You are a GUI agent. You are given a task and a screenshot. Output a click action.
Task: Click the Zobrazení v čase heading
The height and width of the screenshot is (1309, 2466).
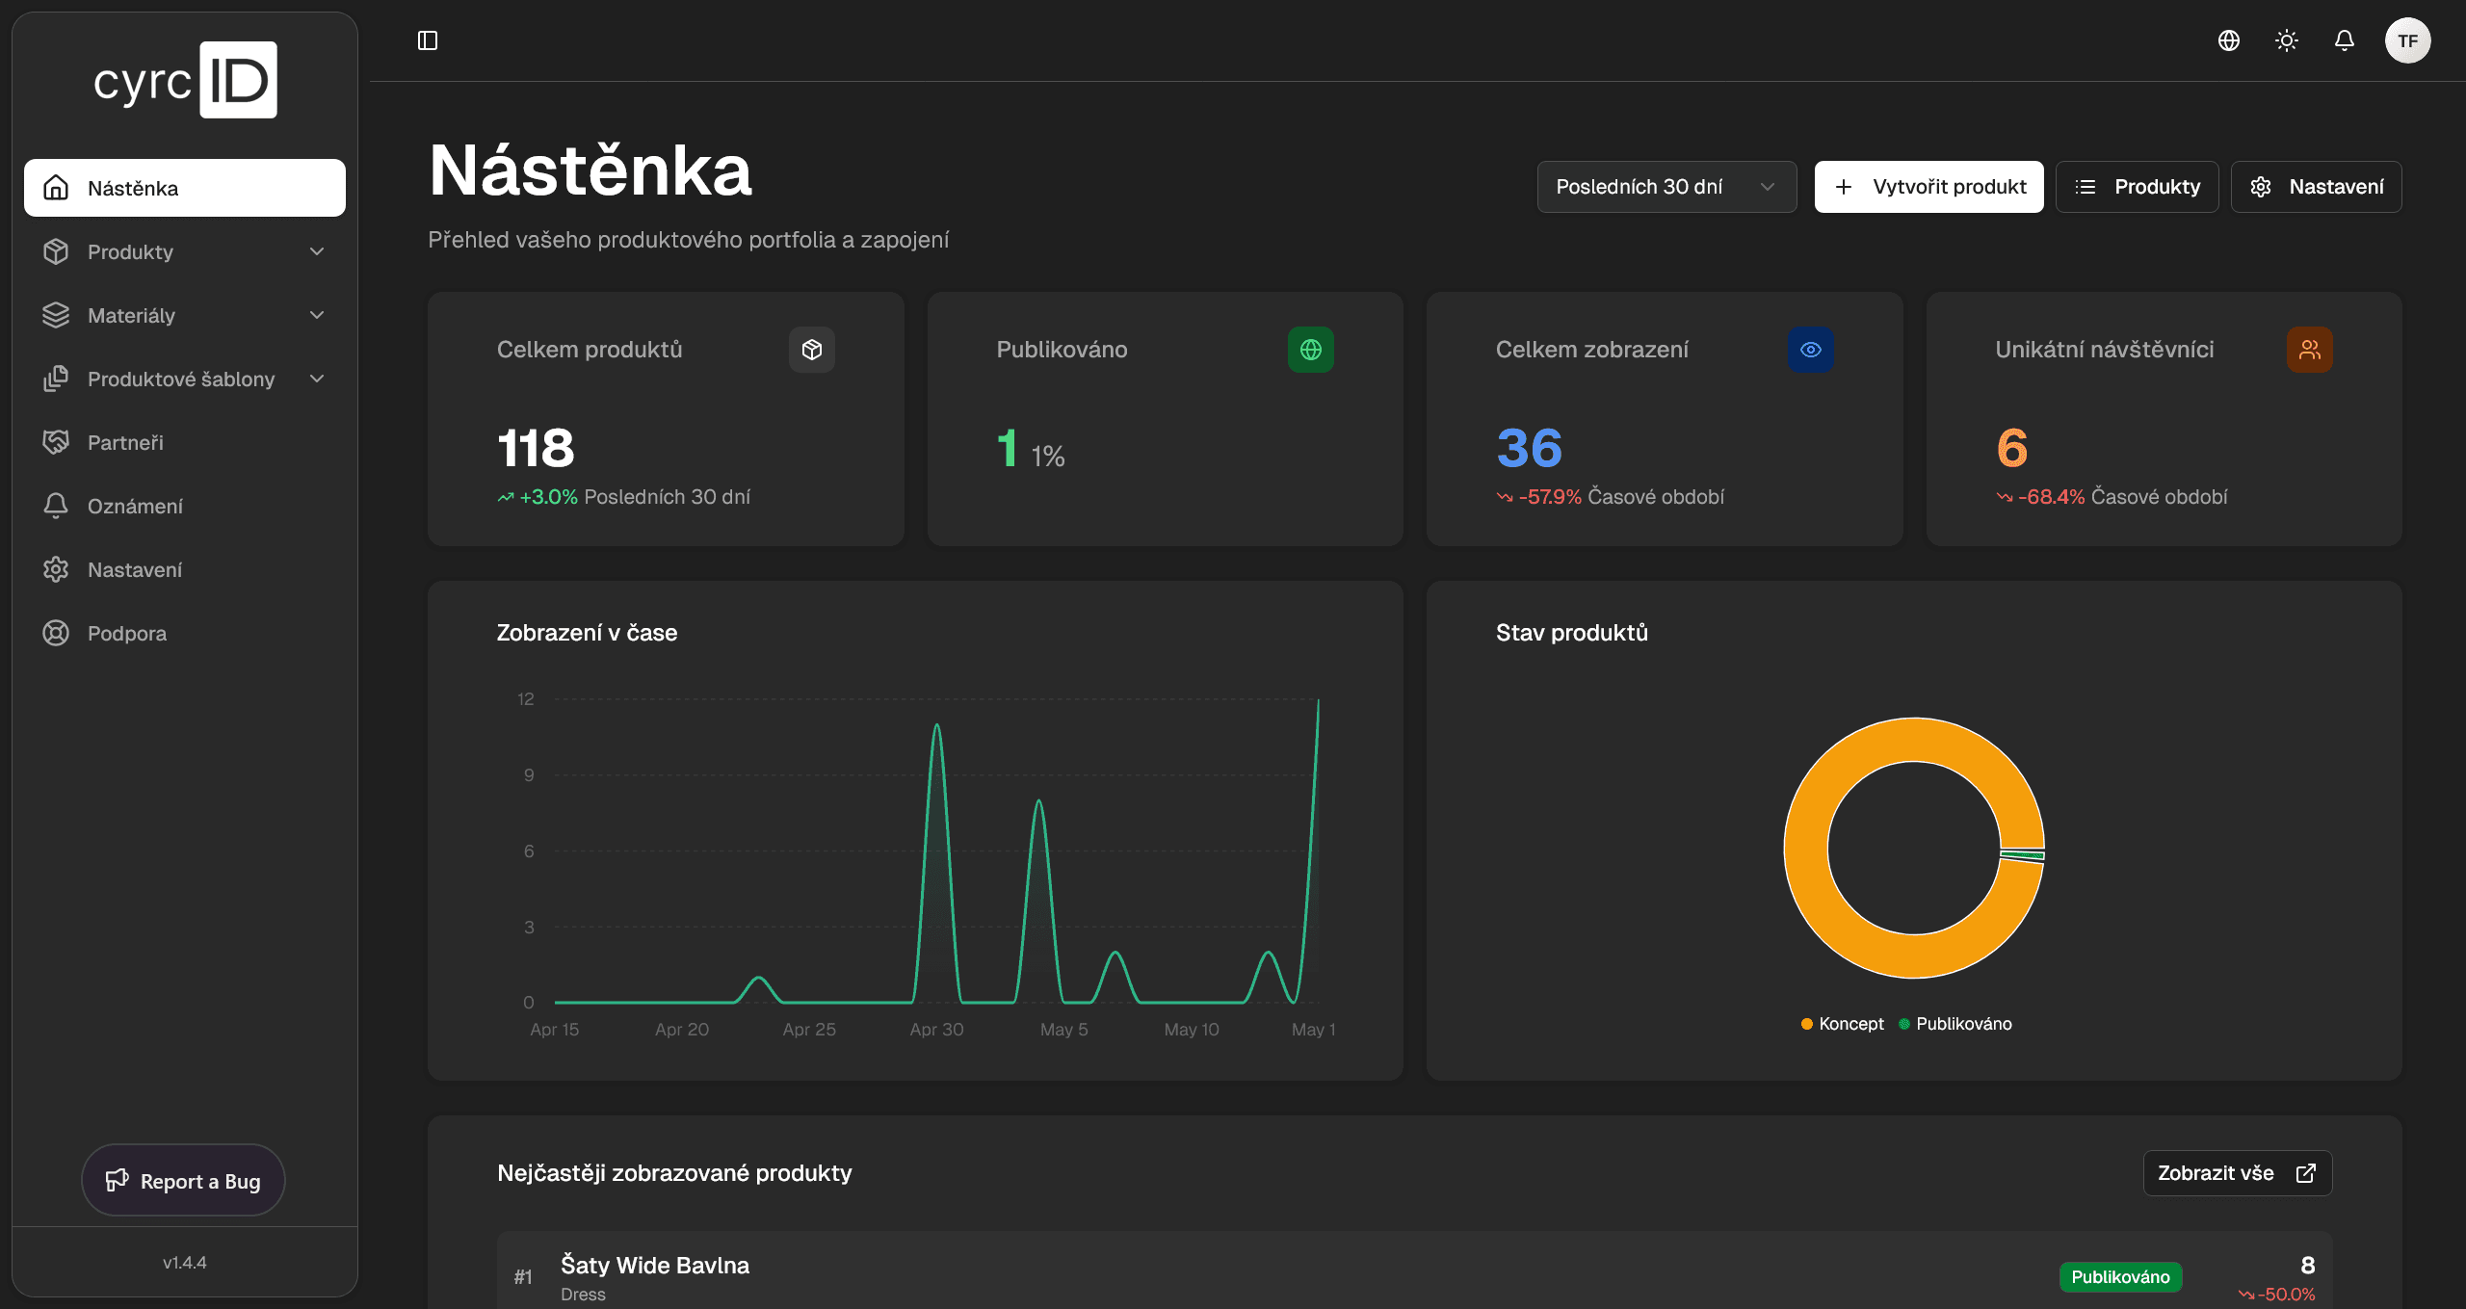tap(587, 633)
